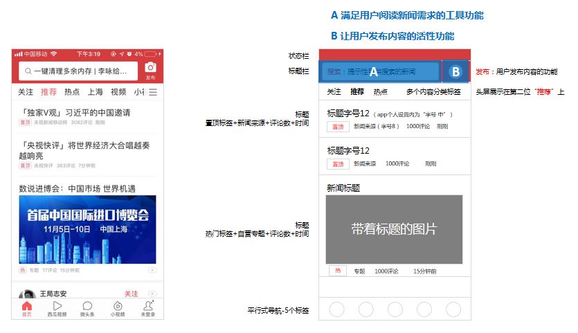The image size is (578, 333).
Task: Click 17评论 under the expo banner
Action: click(49, 270)
